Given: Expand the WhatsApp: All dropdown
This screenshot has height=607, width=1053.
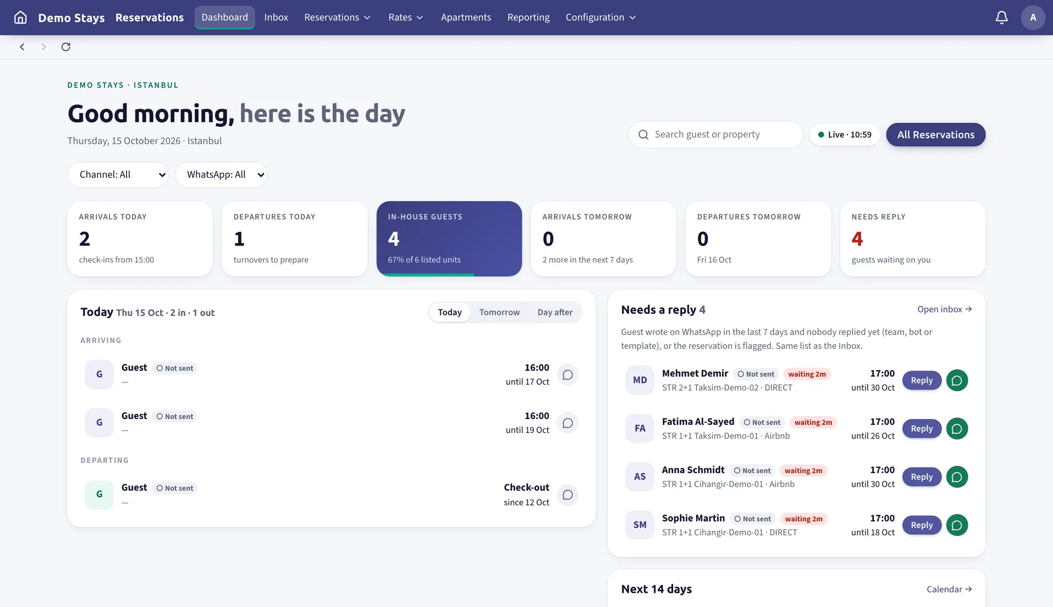Looking at the screenshot, I should [x=221, y=175].
